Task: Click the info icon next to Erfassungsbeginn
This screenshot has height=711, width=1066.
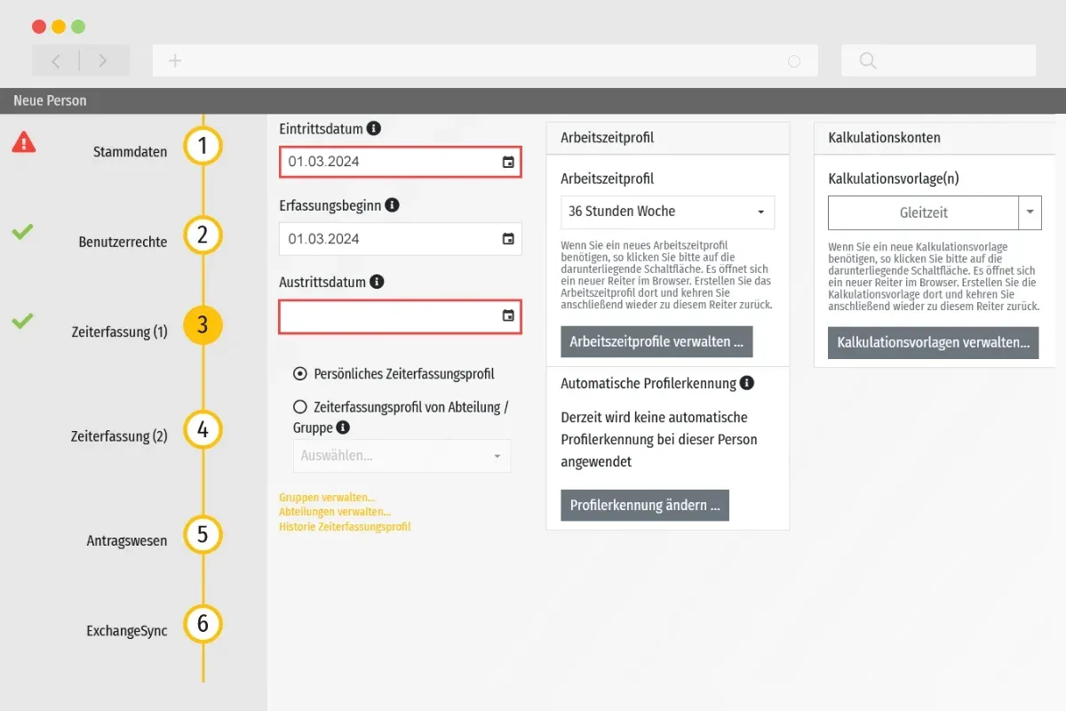Action: pos(392,205)
